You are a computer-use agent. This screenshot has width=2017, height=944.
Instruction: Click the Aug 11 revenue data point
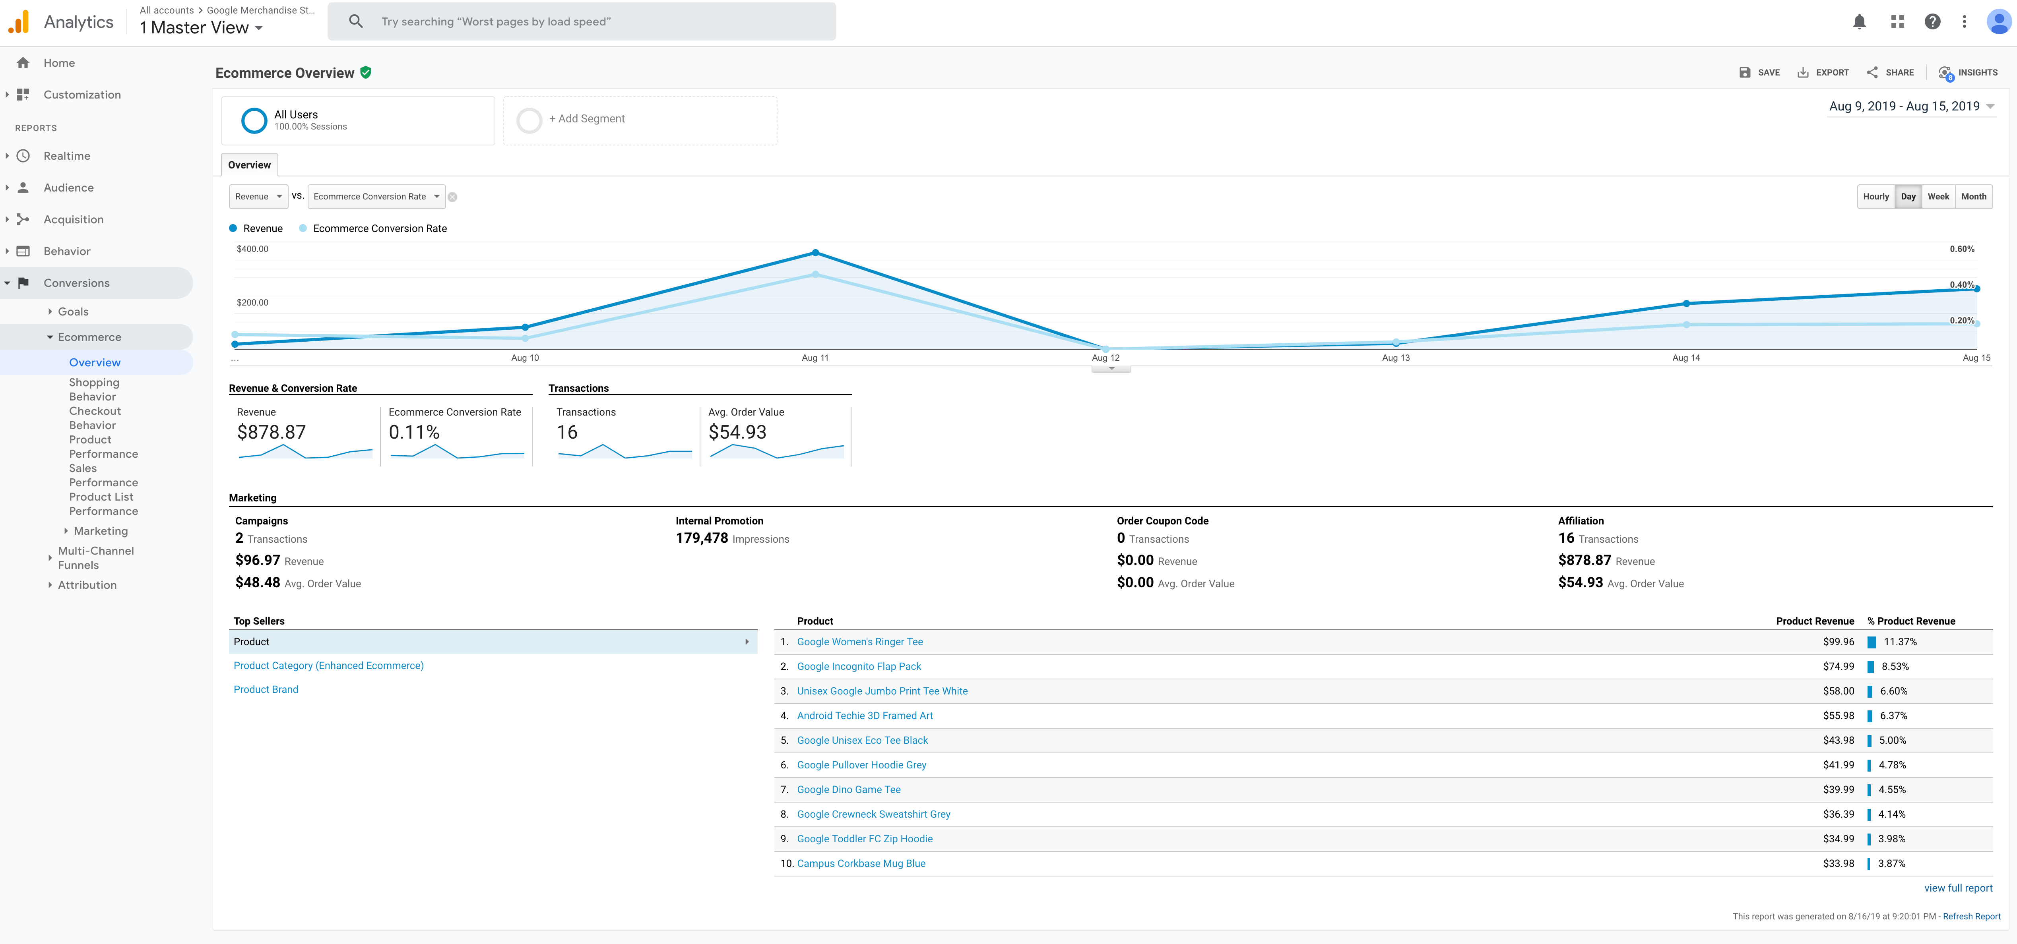[x=815, y=253]
